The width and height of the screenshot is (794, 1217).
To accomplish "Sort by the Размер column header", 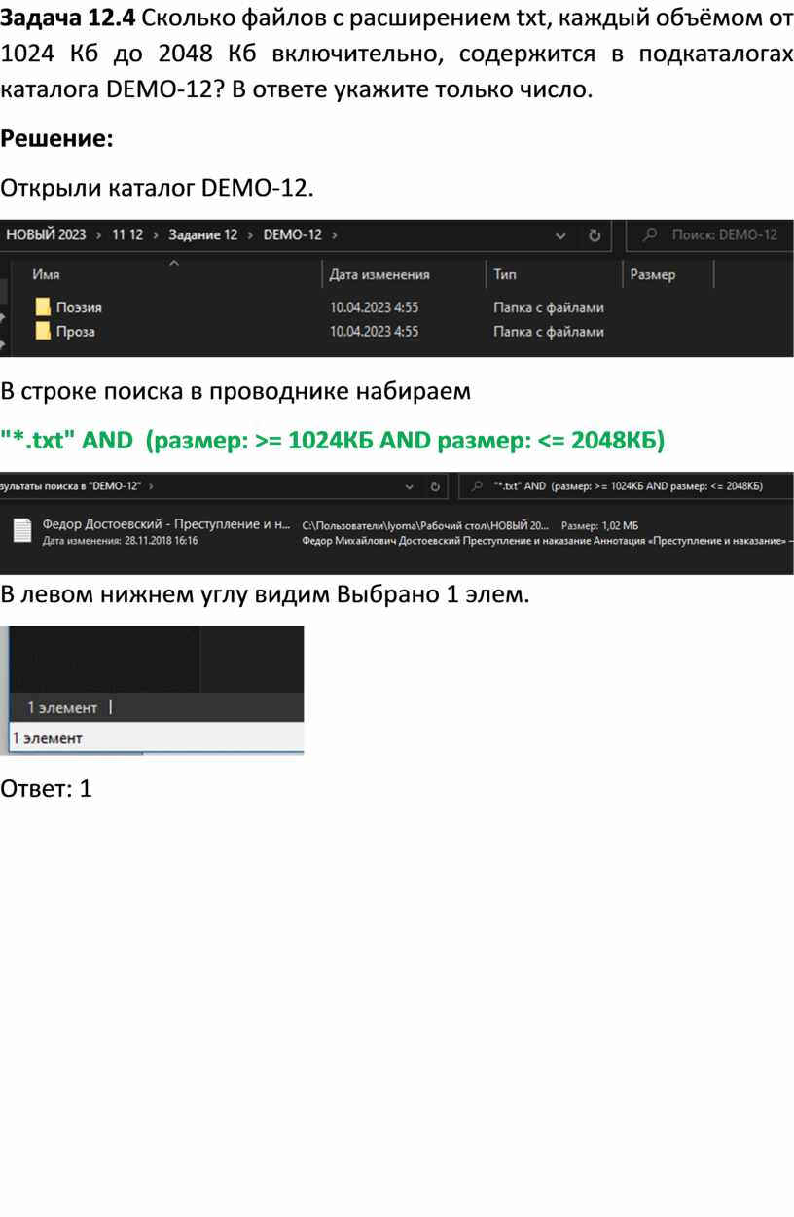I will (x=653, y=275).
